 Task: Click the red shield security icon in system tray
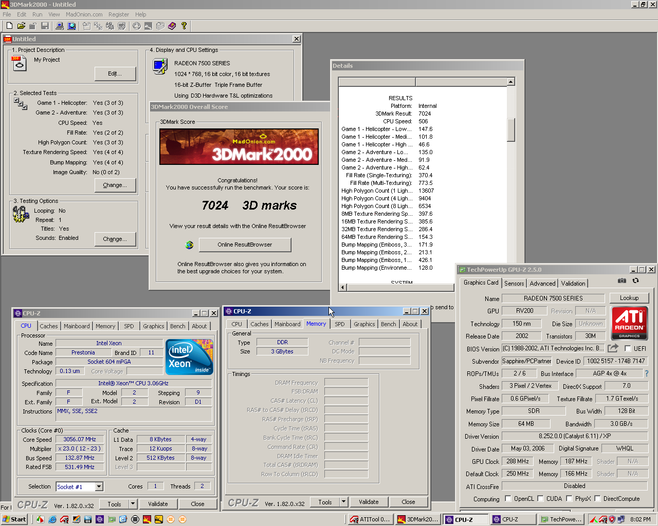pos(612,519)
